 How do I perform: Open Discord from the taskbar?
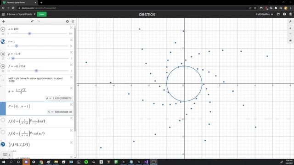[x=26, y=162]
